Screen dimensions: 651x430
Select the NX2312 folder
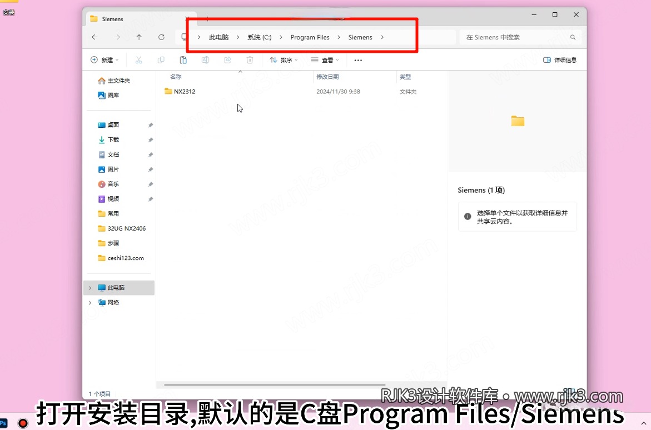[185, 91]
